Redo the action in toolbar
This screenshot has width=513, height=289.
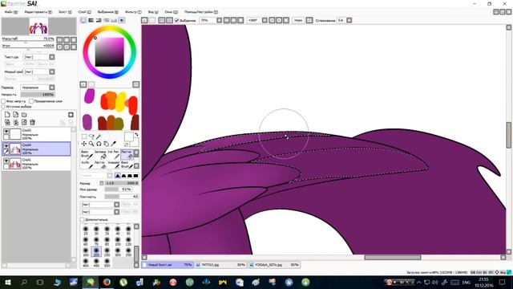coord(151,20)
